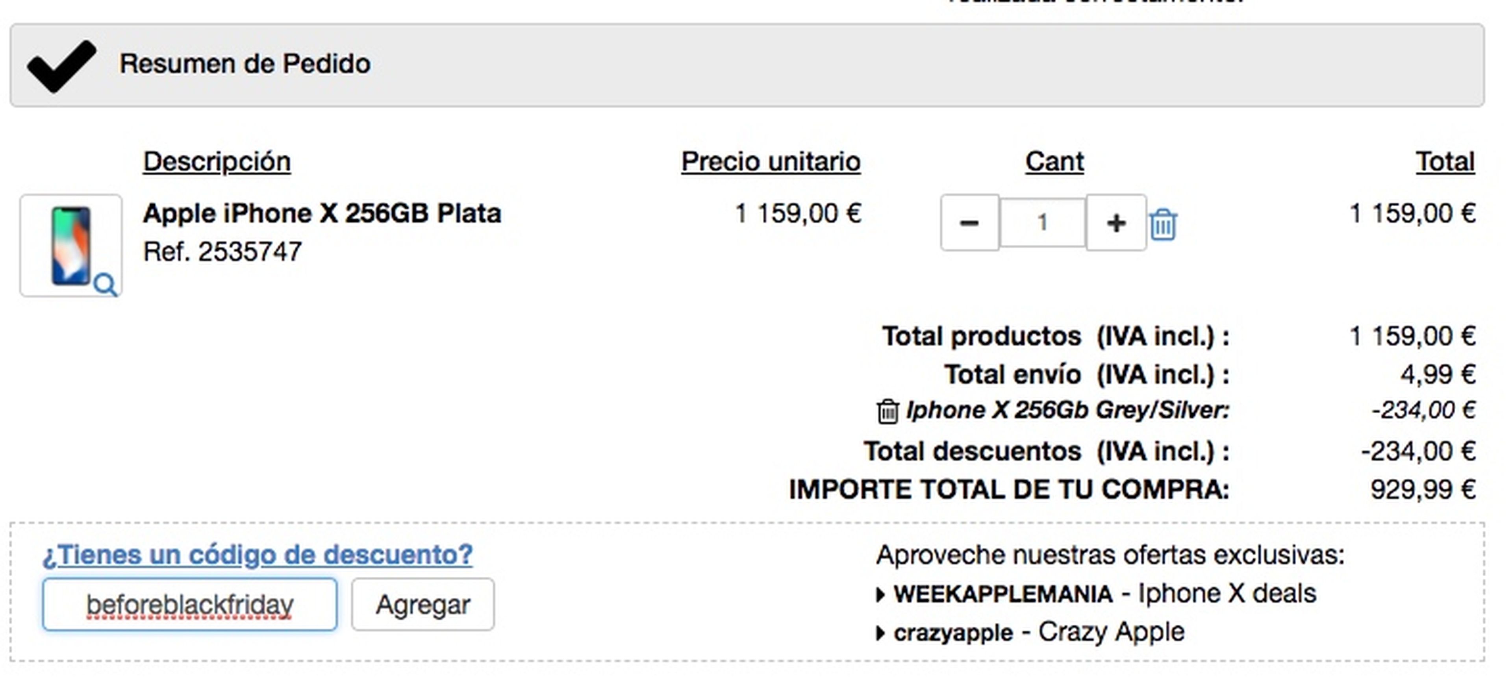1512x683 pixels.
Task: Select the WEEKAPPLEMANIA offer code
Action: coord(1003,594)
